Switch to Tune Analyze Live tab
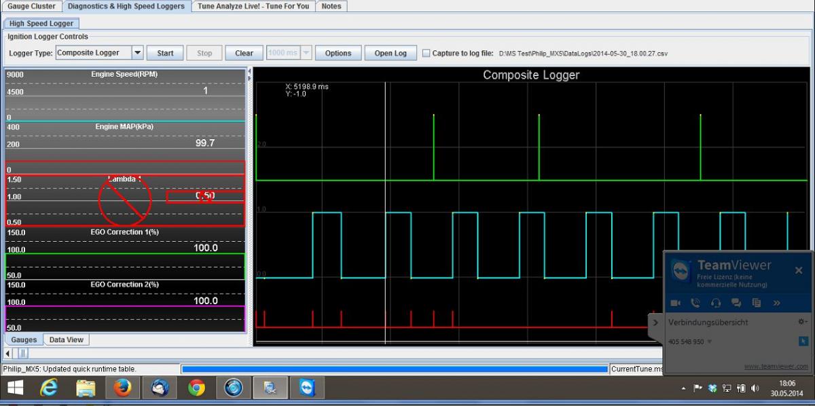Image resolution: width=815 pixels, height=406 pixels. [253, 6]
